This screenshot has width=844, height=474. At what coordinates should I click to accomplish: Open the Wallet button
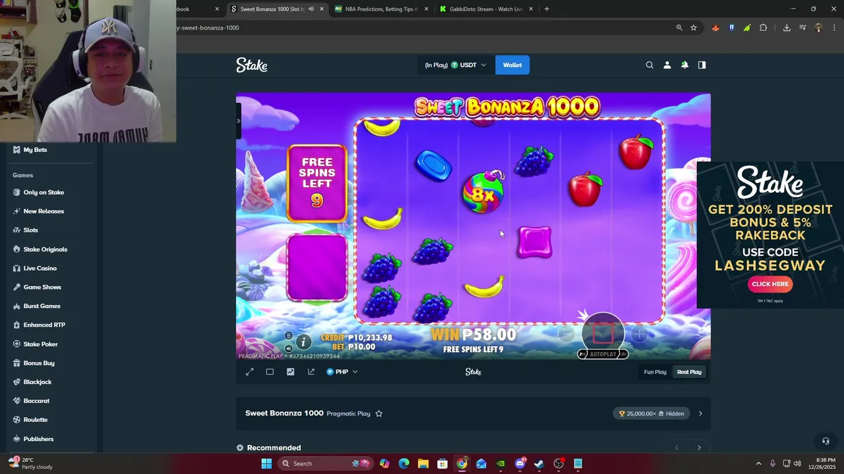[x=512, y=65]
